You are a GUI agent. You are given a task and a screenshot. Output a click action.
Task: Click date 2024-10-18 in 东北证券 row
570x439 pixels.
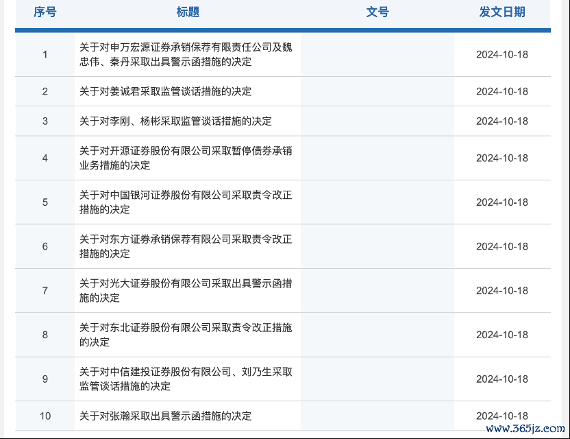click(502, 335)
